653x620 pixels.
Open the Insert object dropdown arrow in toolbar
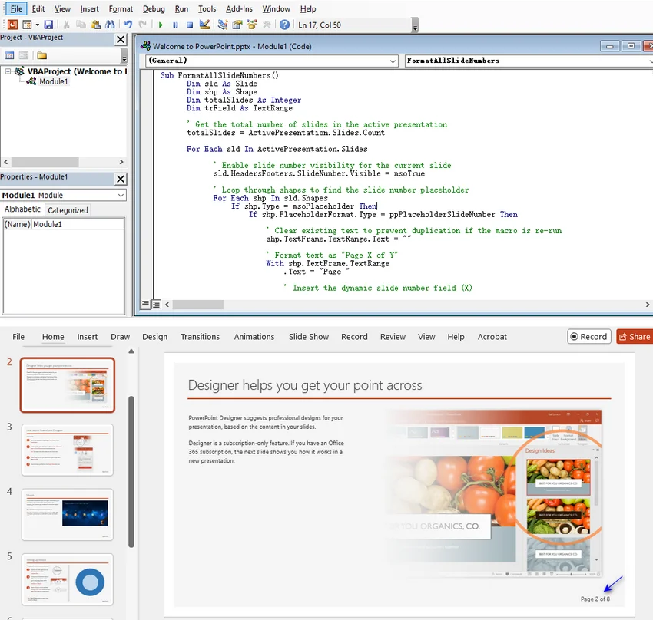(x=38, y=25)
